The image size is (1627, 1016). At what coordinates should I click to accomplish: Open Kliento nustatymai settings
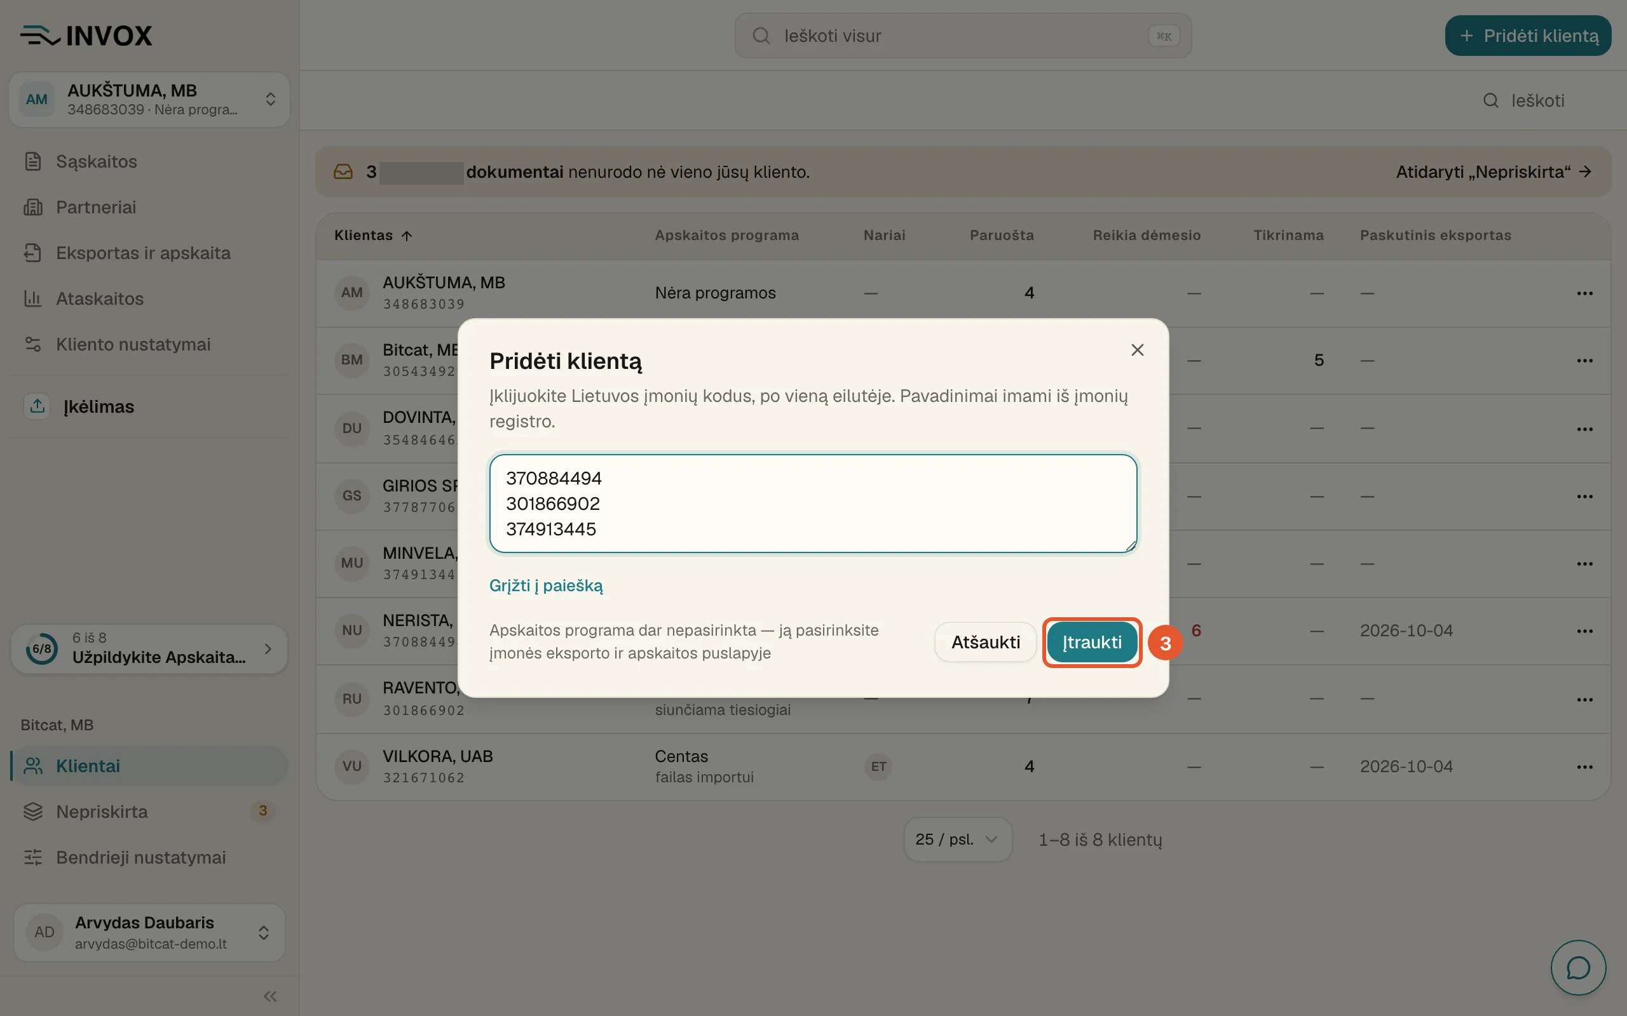coord(149,344)
